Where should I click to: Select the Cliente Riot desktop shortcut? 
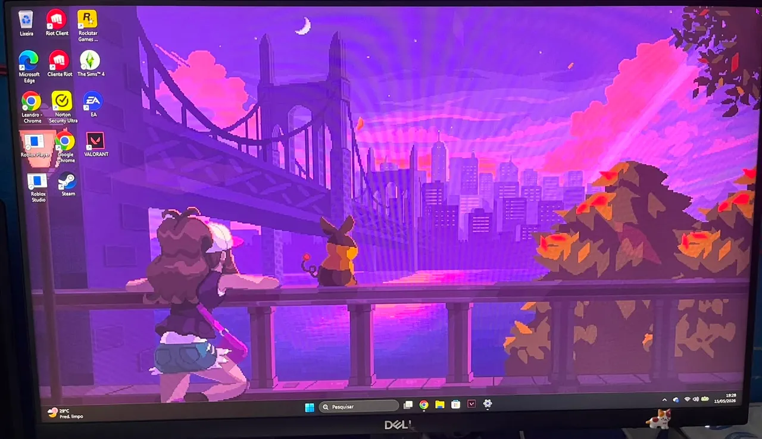pyautogui.click(x=60, y=64)
